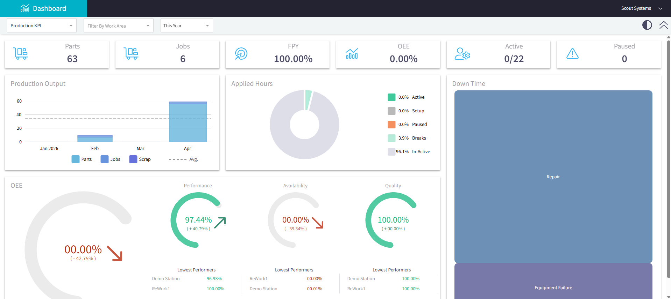Click ReWork1 00.00% under Availability
This screenshot has width=671, height=299.
point(286,278)
